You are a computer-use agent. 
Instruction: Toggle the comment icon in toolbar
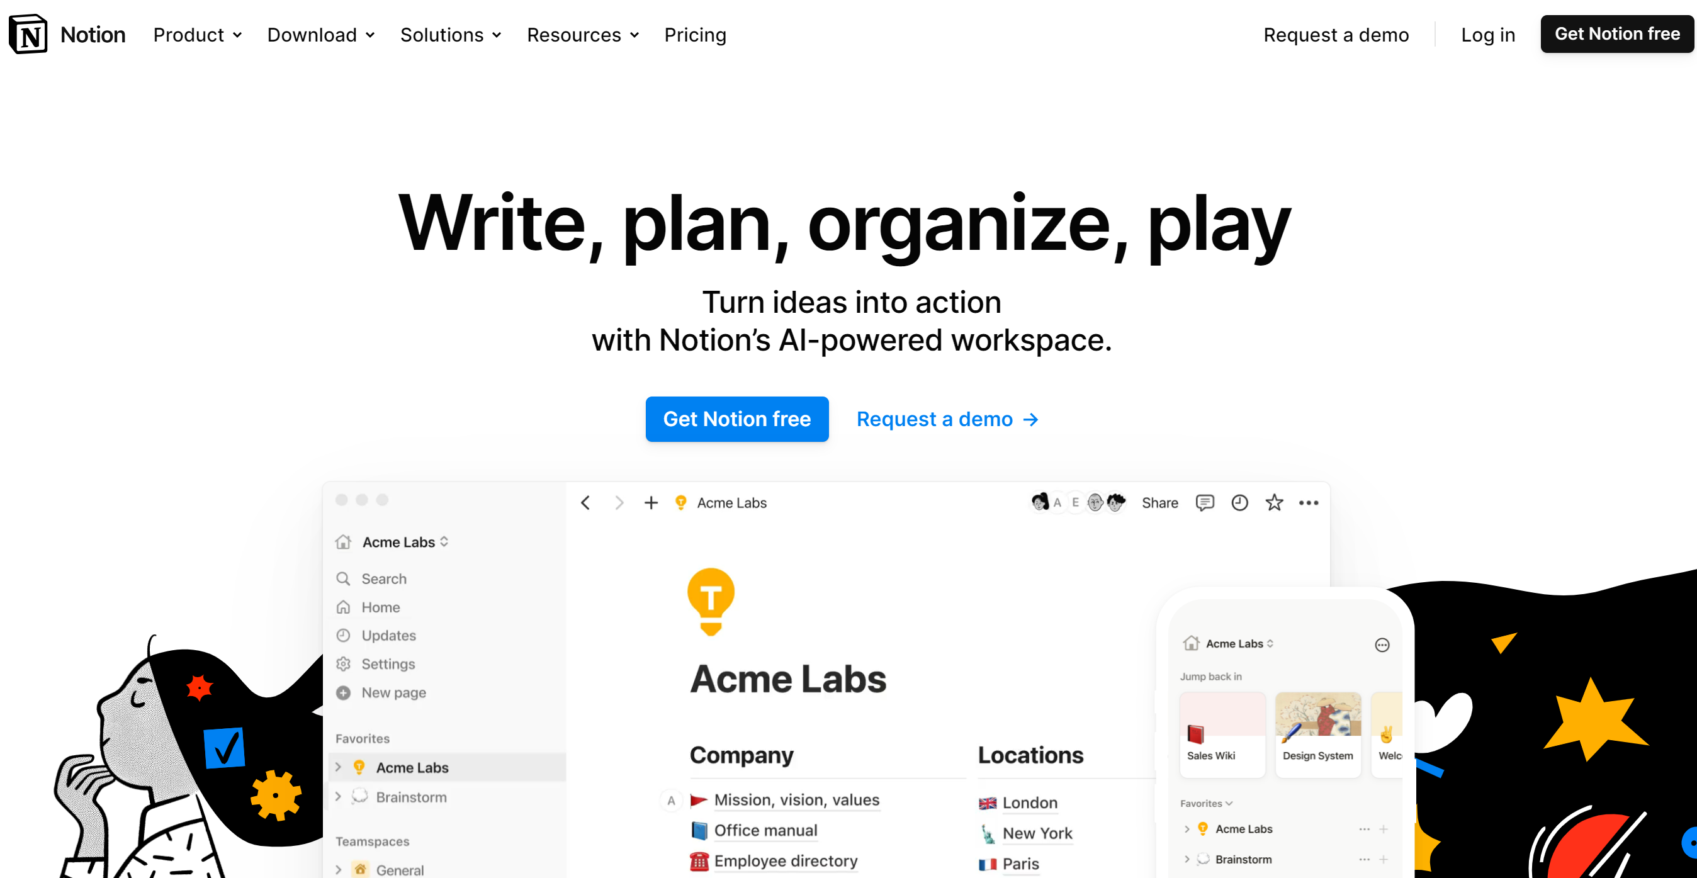coord(1205,503)
